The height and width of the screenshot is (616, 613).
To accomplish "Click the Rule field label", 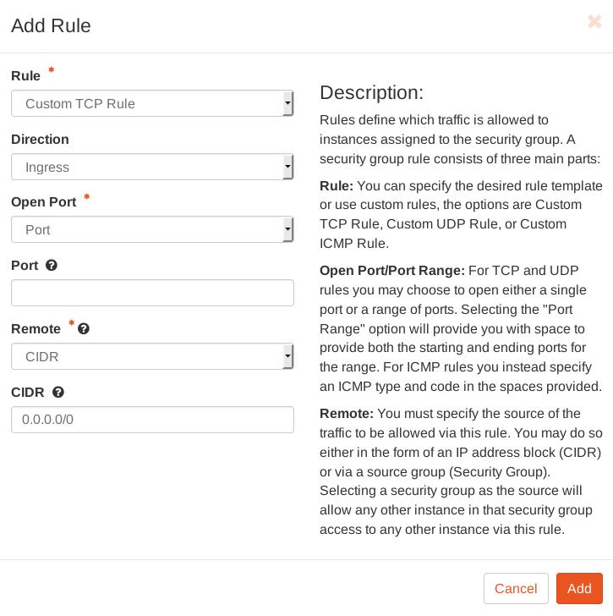I will 25,76.
